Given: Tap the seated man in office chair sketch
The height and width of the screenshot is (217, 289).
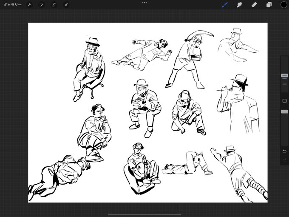Looking at the screenshot, I should point(89,69).
